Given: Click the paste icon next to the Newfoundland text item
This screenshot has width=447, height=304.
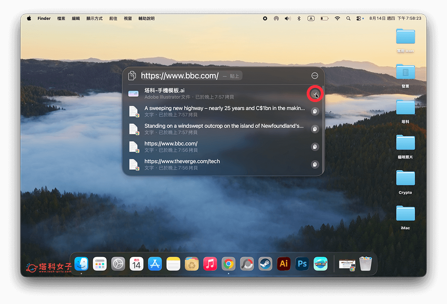Looking at the screenshot, I should 315,129.
